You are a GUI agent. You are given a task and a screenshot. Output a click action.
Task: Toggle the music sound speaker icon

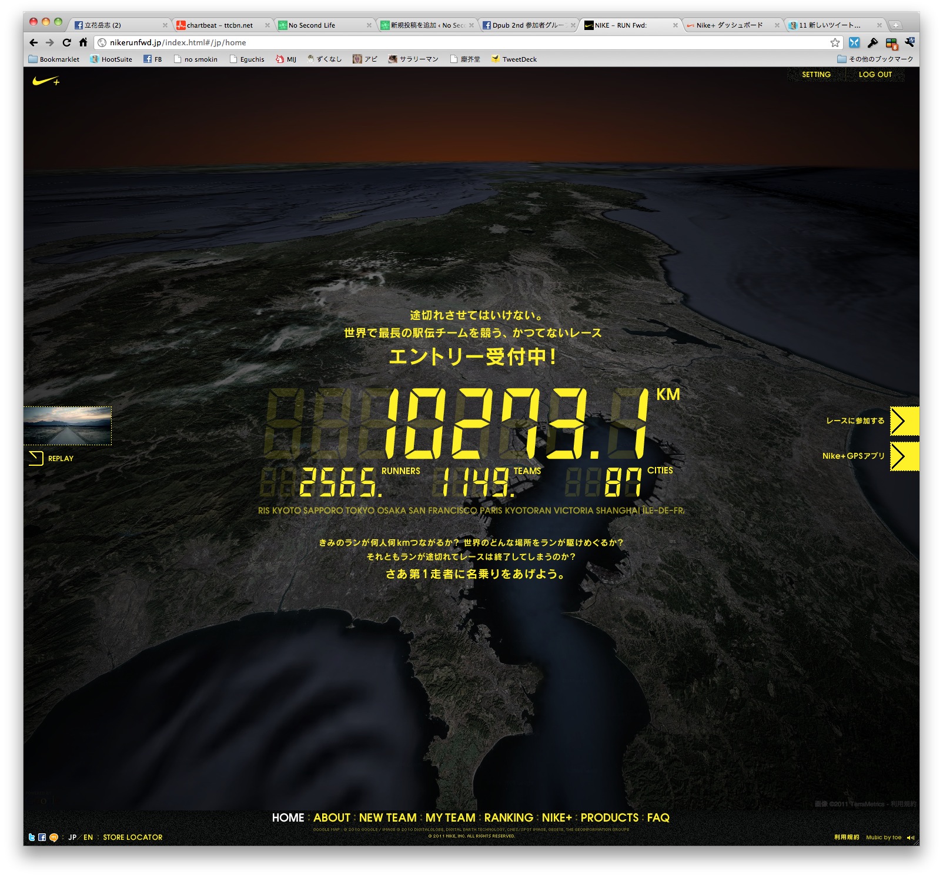point(911,837)
